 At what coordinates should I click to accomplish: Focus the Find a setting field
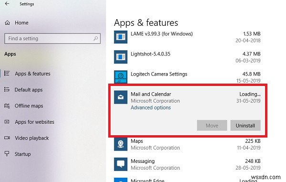[x=52, y=38]
